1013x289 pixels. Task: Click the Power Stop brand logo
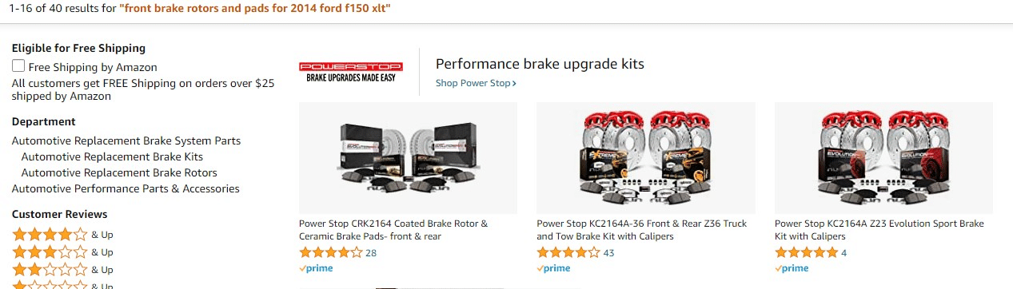(x=350, y=71)
